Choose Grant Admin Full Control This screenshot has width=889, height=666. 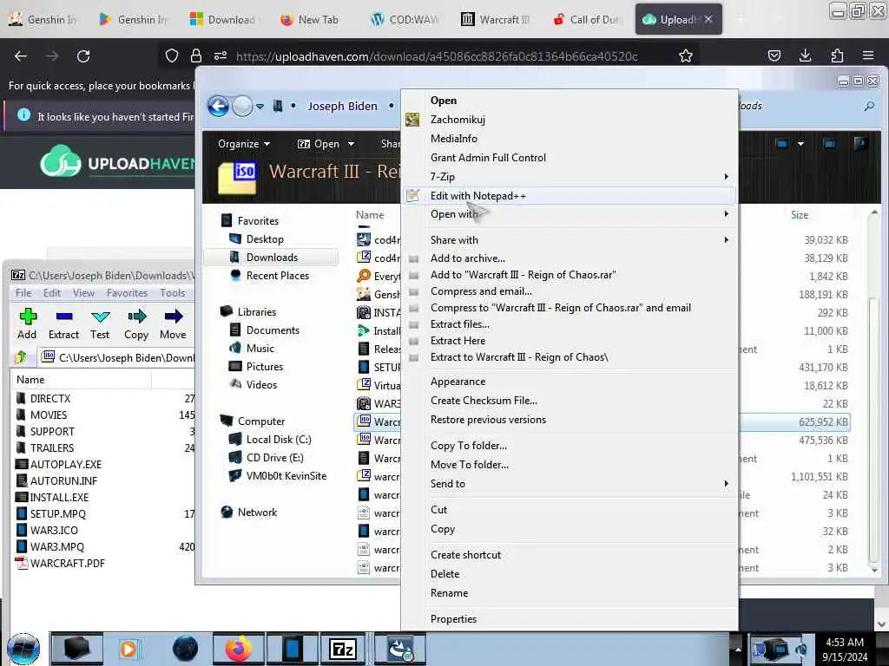pyautogui.click(x=569, y=158)
